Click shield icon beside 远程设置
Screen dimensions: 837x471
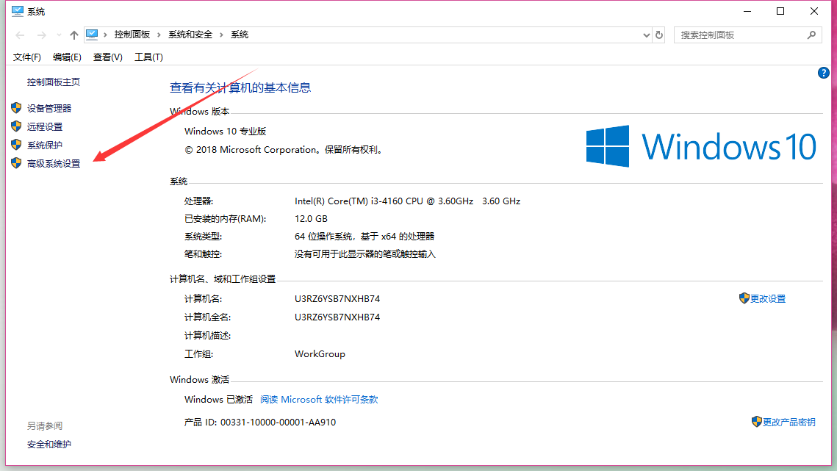pos(17,126)
